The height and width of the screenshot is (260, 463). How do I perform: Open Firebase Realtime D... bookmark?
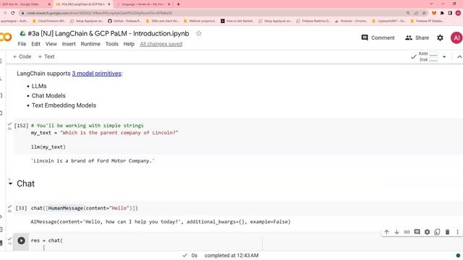coord(313,21)
